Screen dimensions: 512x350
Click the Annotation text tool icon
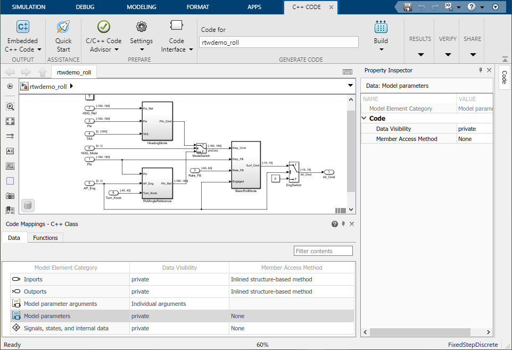click(10, 151)
